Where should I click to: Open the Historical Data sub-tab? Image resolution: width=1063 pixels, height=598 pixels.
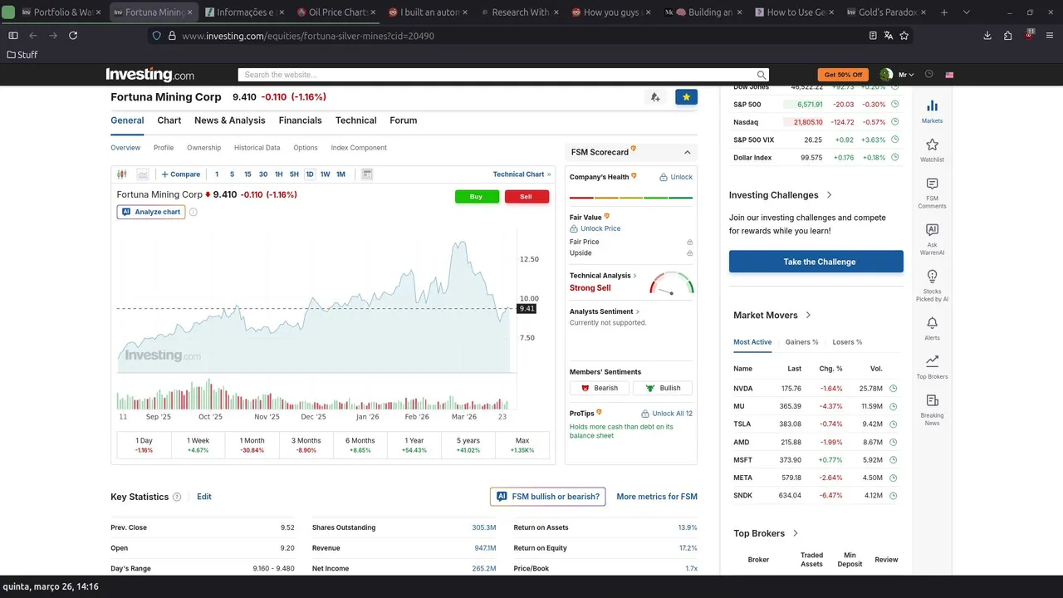[257, 148]
